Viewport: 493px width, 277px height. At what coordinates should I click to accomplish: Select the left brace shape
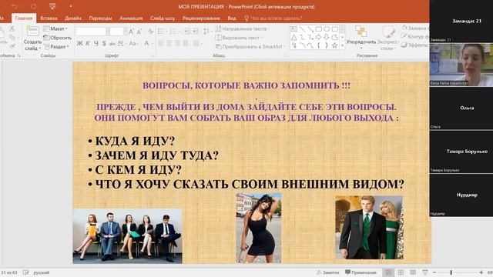point(318,45)
